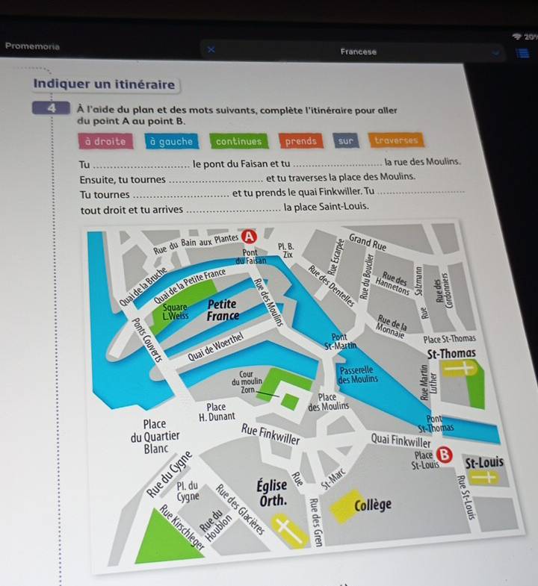
Task: Select the dark blue "sur" word chip
Action: point(345,140)
